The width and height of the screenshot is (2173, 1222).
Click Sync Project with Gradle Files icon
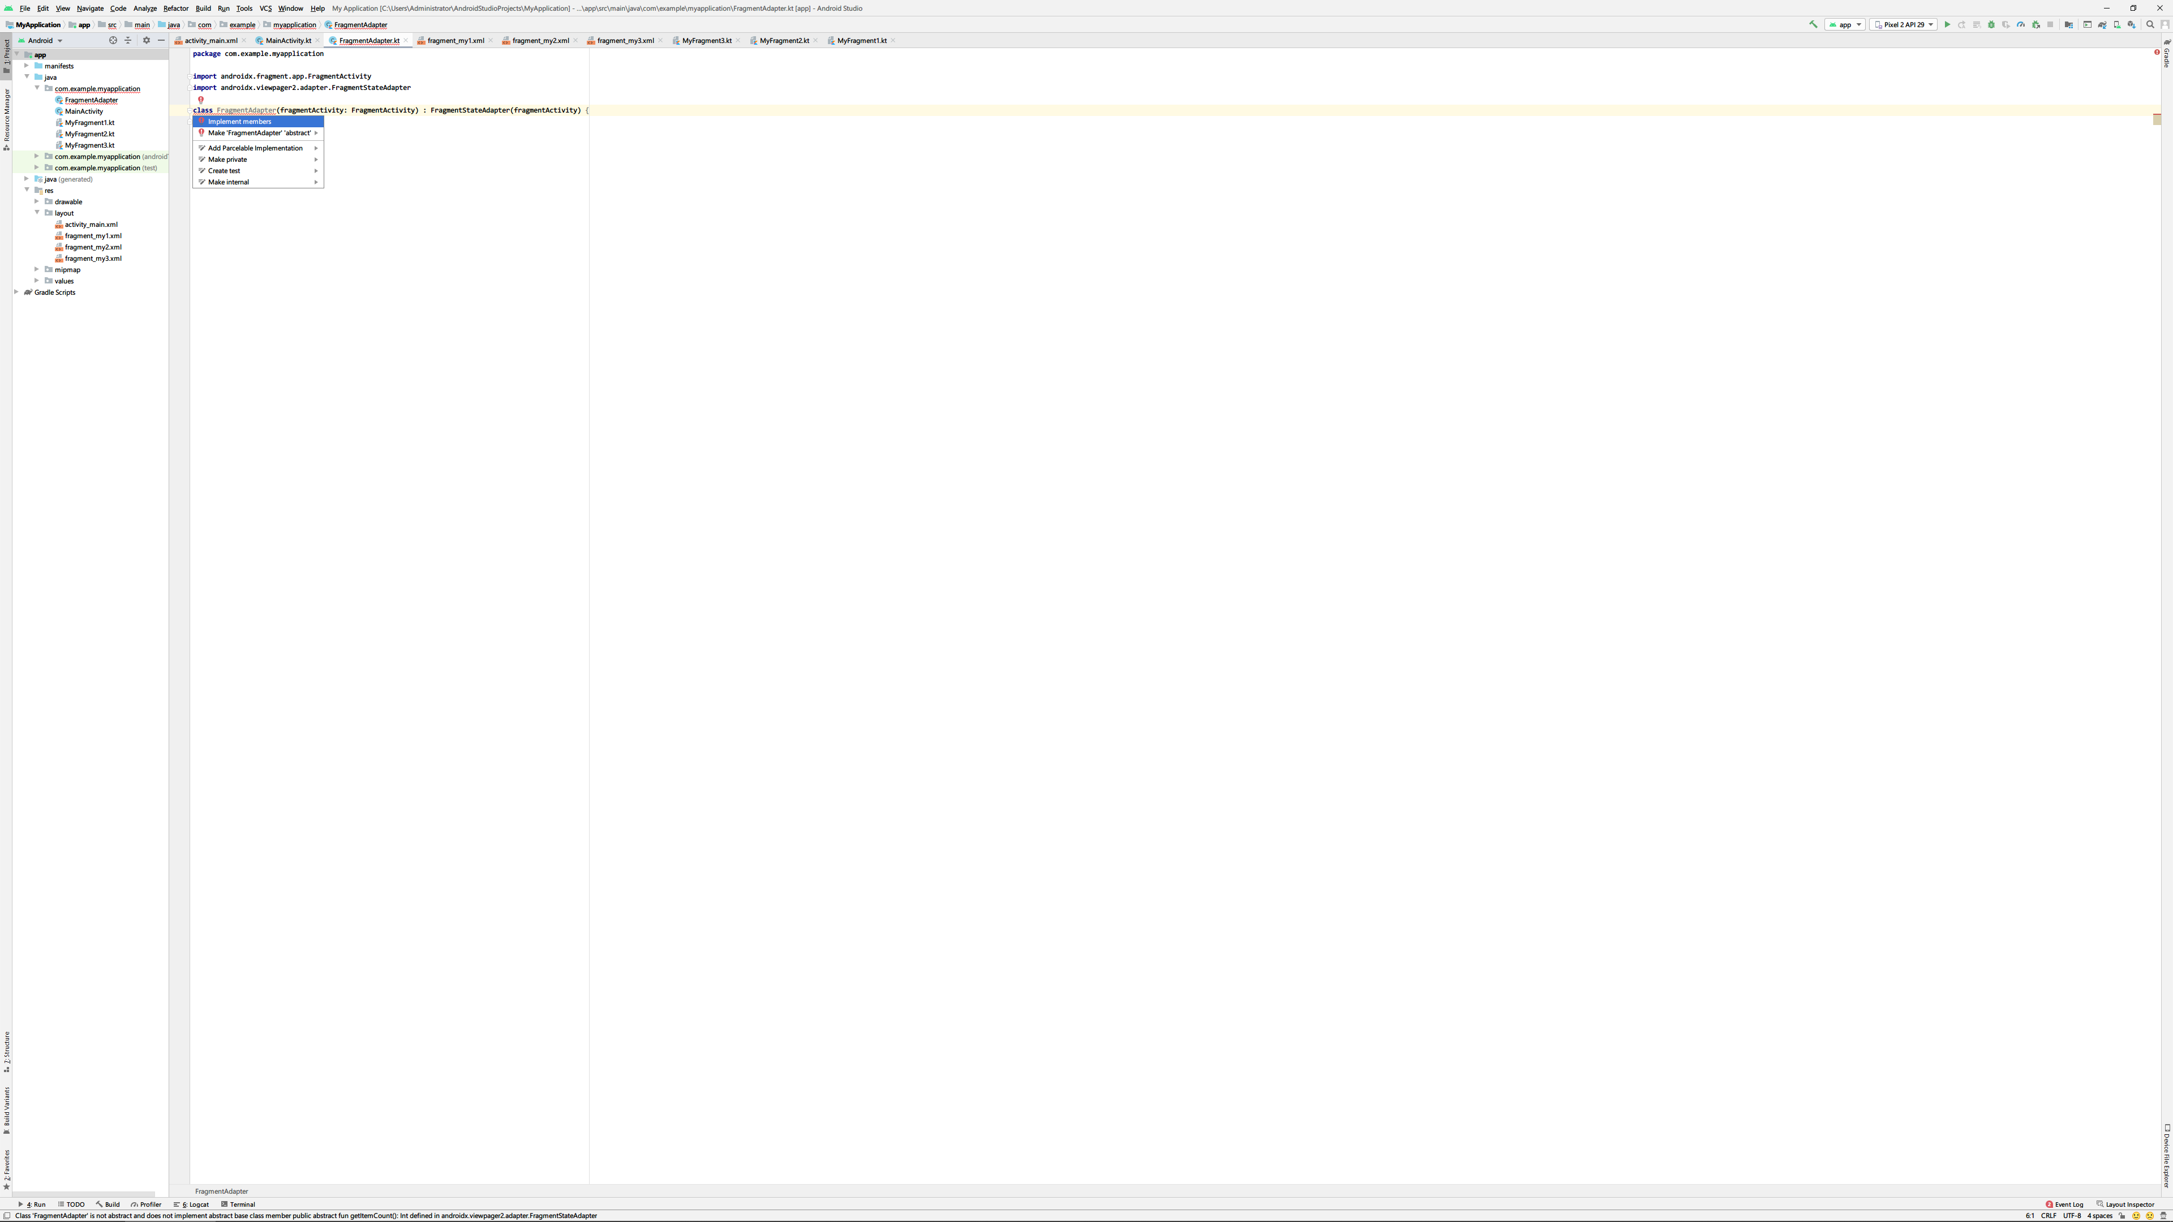(x=2102, y=24)
